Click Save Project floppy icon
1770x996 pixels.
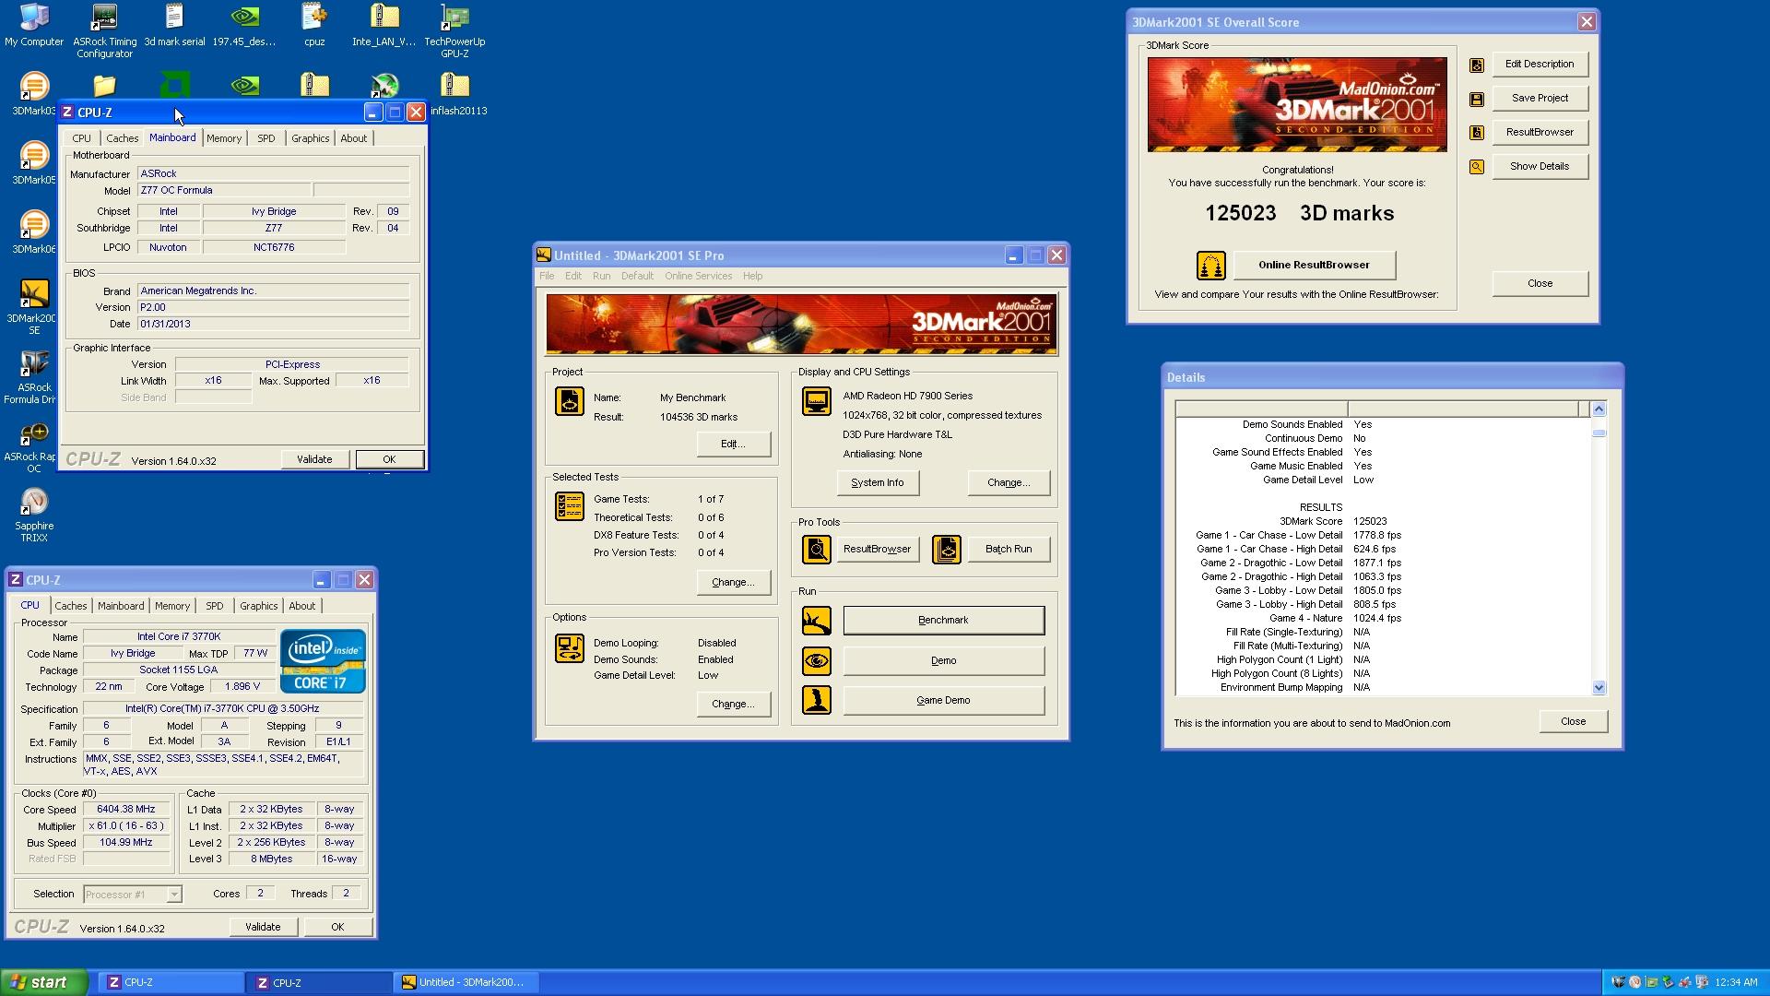pos(1477,99)
